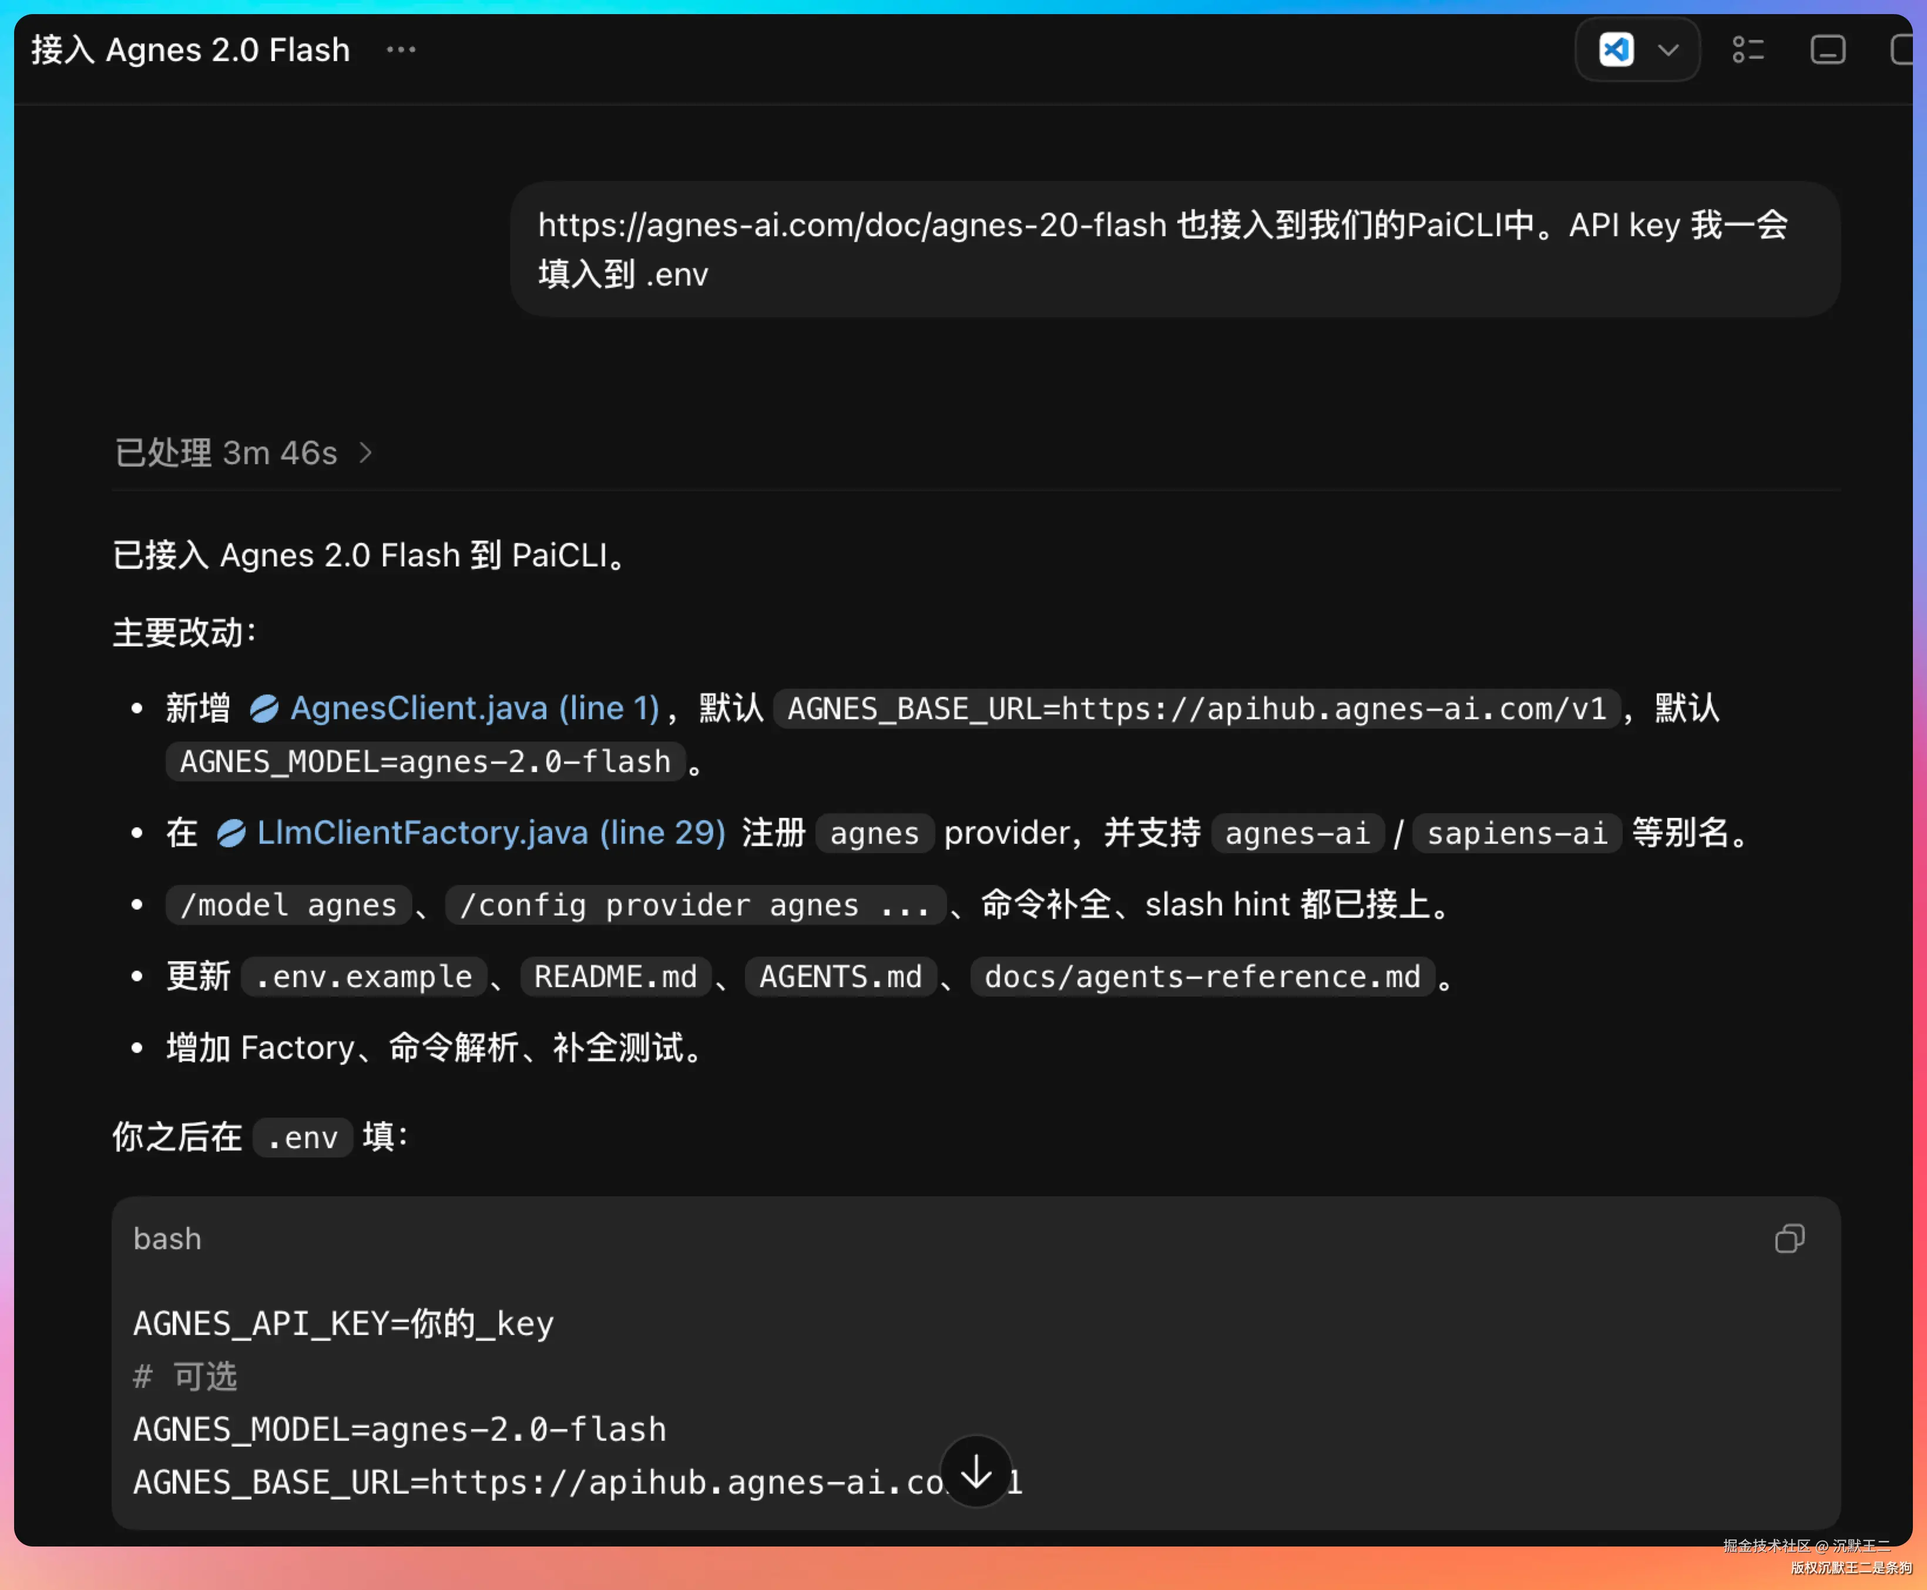The image size is (1927, 1590).
Task: Open the three-dot menu beside the chat title
Action: [401, 49]
